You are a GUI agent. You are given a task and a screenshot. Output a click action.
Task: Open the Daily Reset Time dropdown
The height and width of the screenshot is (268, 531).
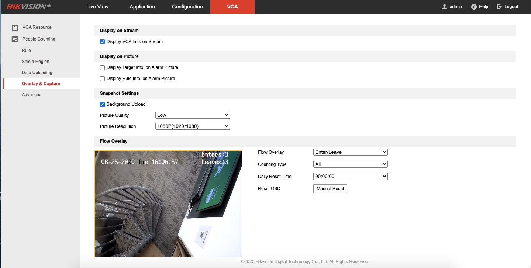351,176
